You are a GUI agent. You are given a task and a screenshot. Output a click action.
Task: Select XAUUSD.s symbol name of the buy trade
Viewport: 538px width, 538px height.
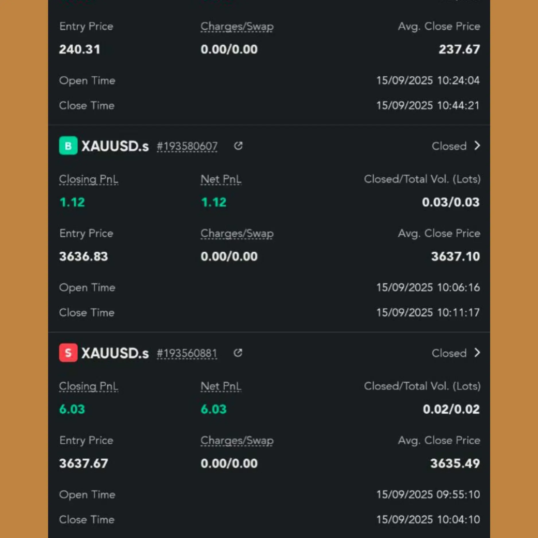[x=115, y=146]
